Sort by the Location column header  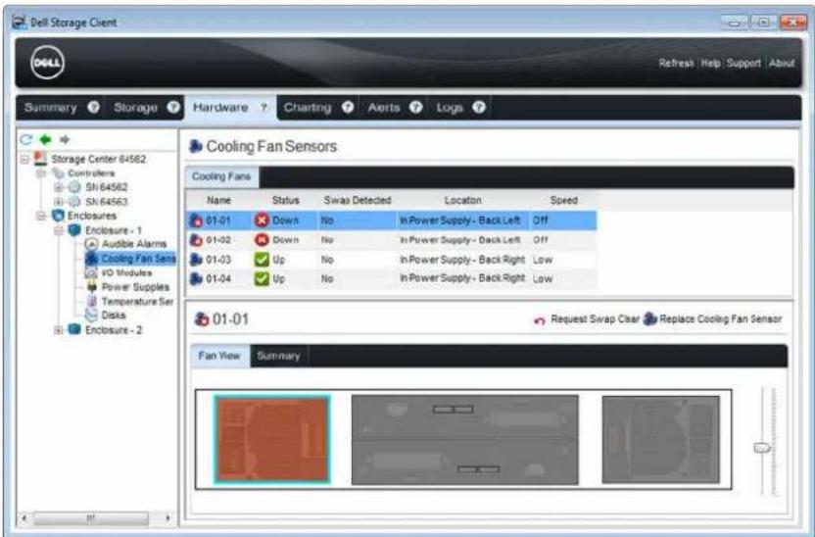tap(462, 200)
